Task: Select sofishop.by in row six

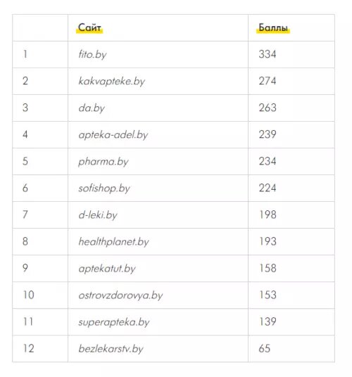Action: [x=104, y=188]
